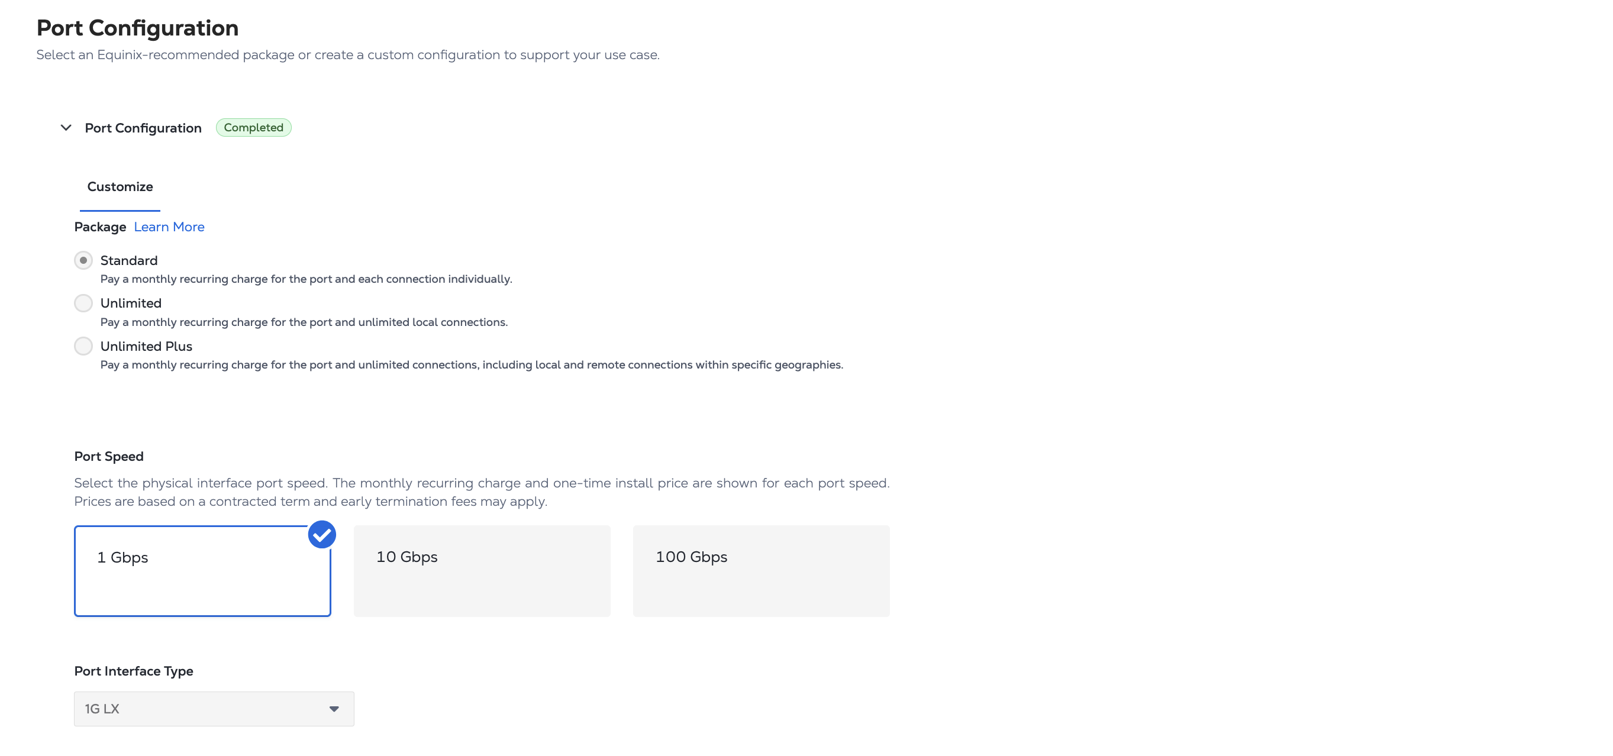Click the Unlimited Plus label text
This screenshot has width=1613, height=756.
point(146,346)
